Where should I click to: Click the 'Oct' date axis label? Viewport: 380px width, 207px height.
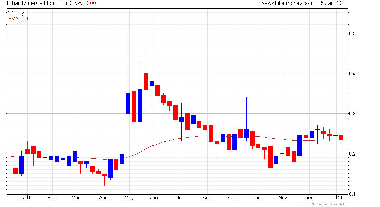pyautogui.click(x=258, y=198)
